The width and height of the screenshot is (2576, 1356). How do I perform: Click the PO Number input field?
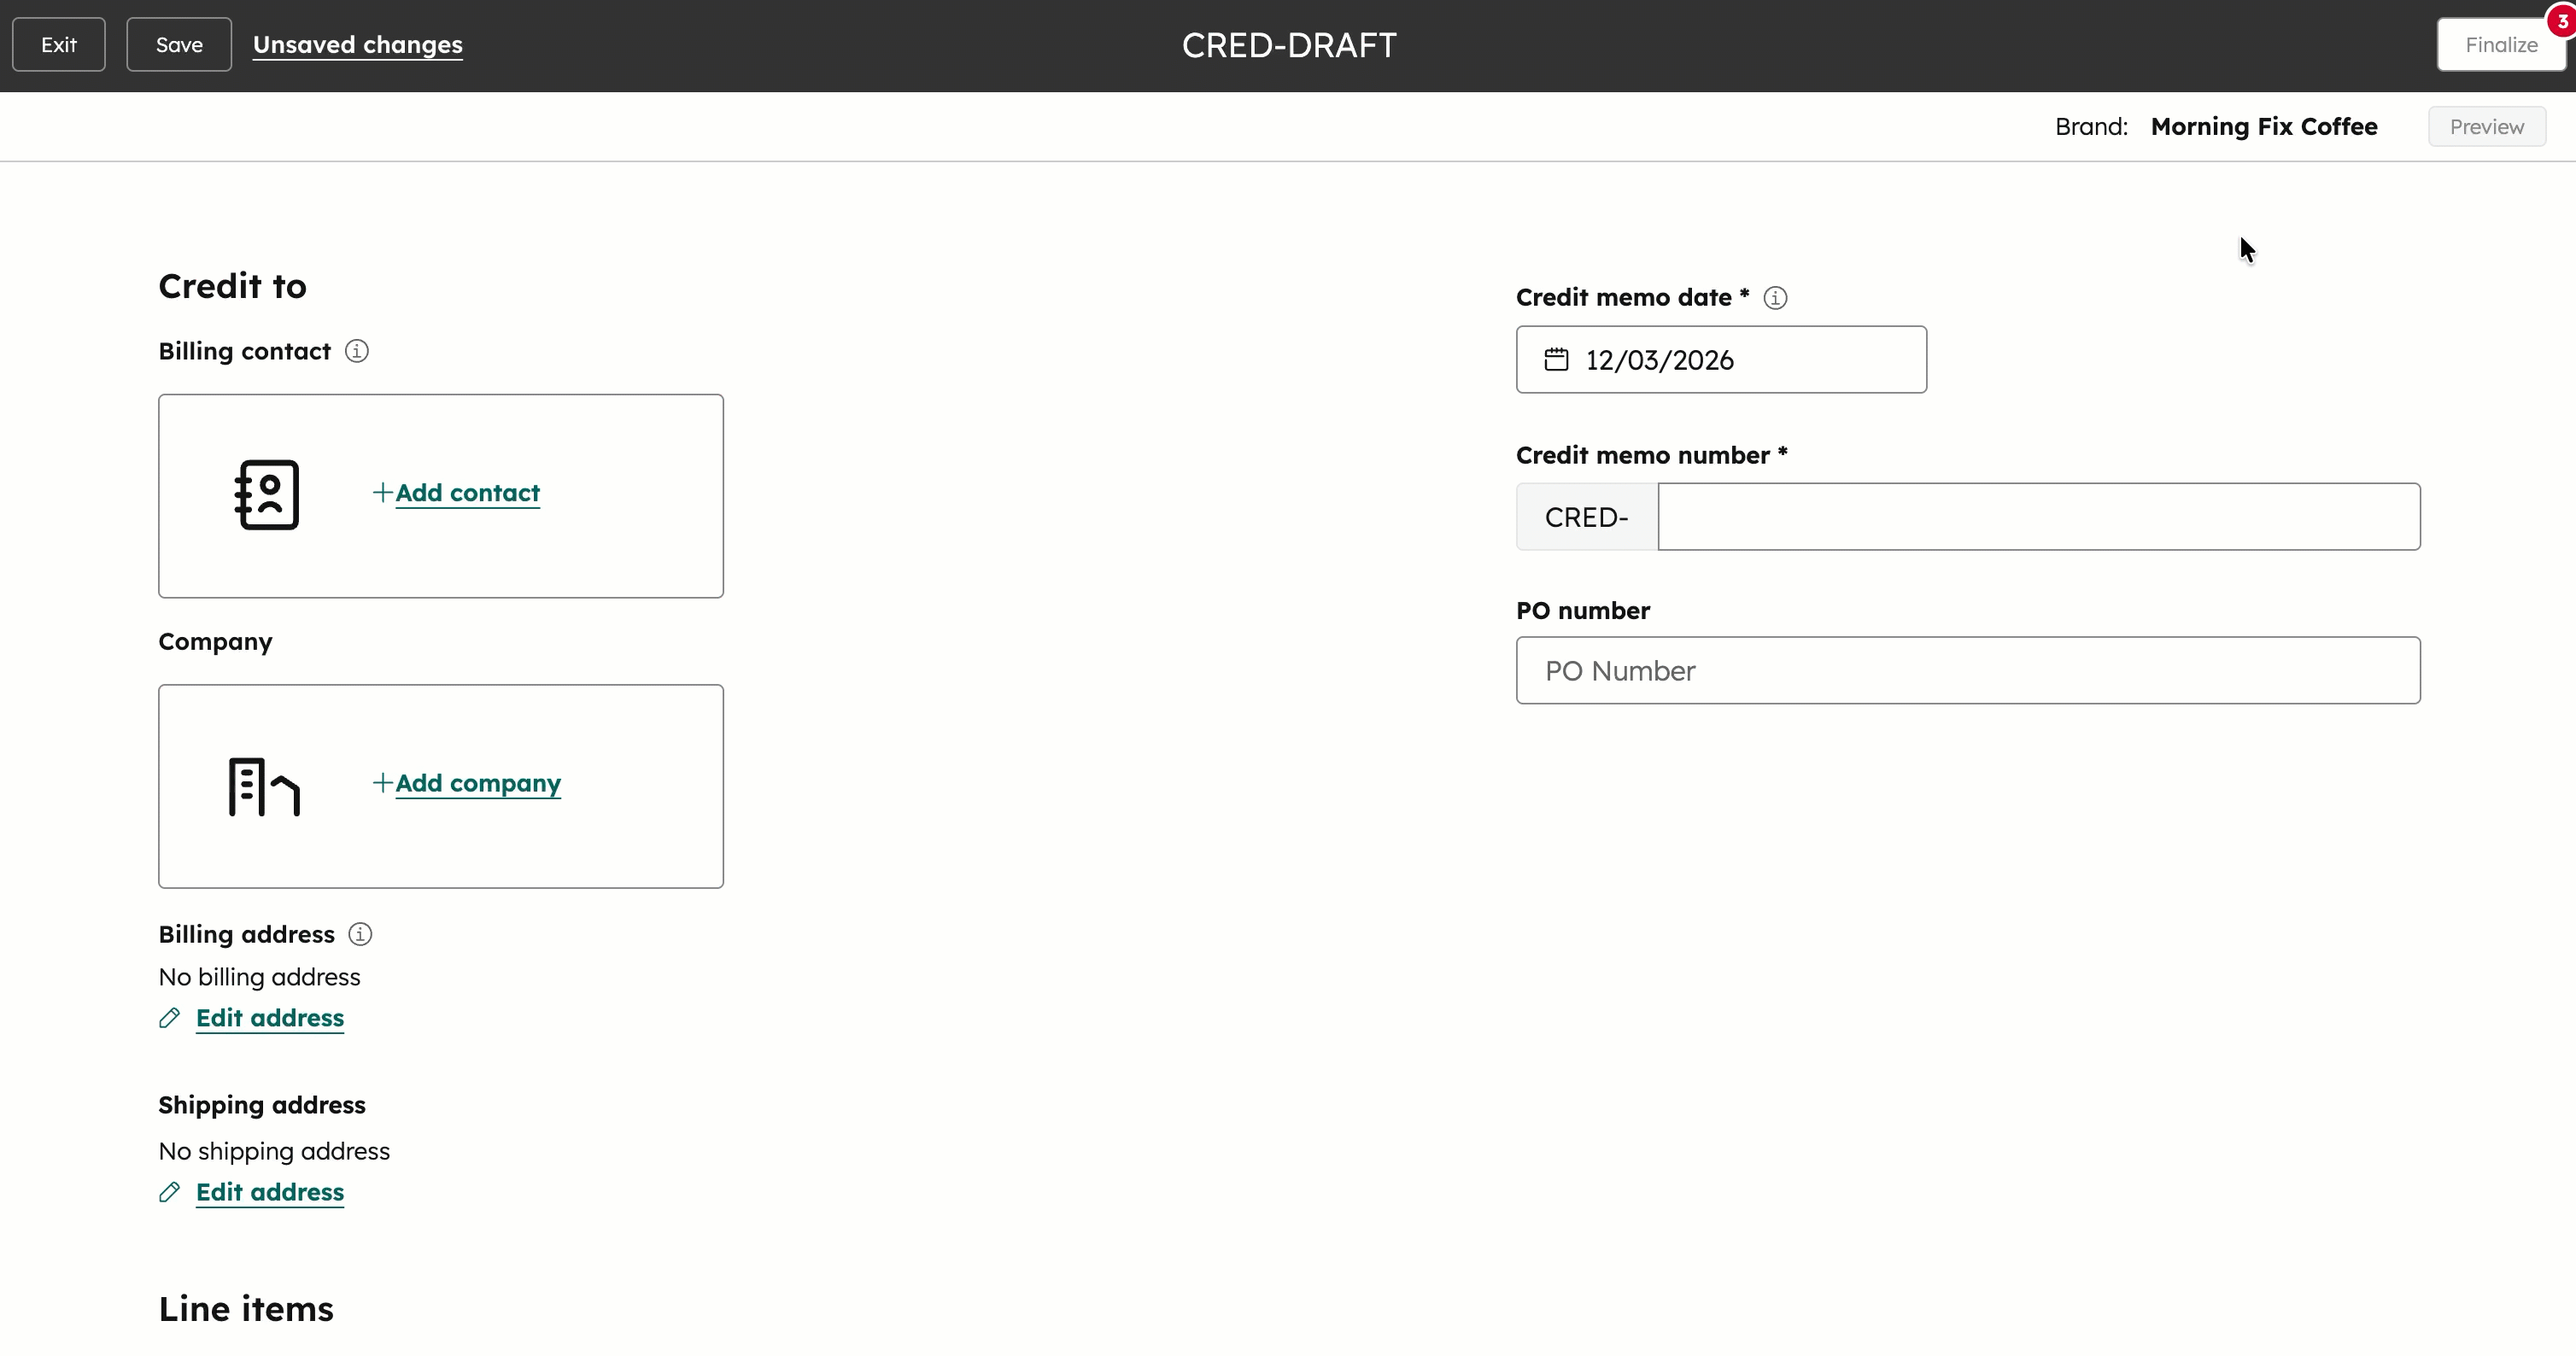click(1966, 670)
